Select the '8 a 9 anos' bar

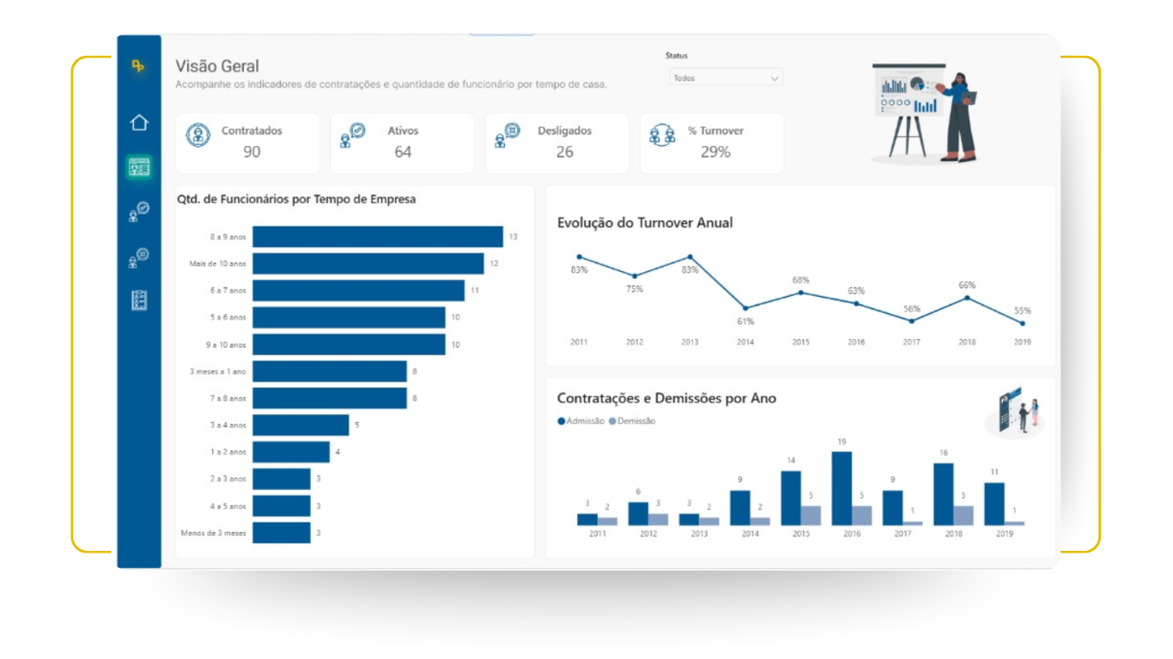click(377, 237)
